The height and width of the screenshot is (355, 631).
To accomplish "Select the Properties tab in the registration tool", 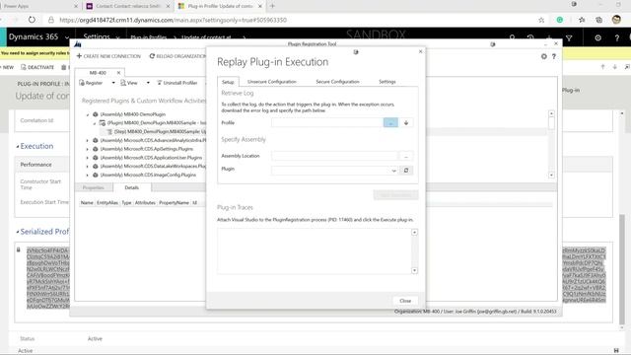I will tap(93, 187).
